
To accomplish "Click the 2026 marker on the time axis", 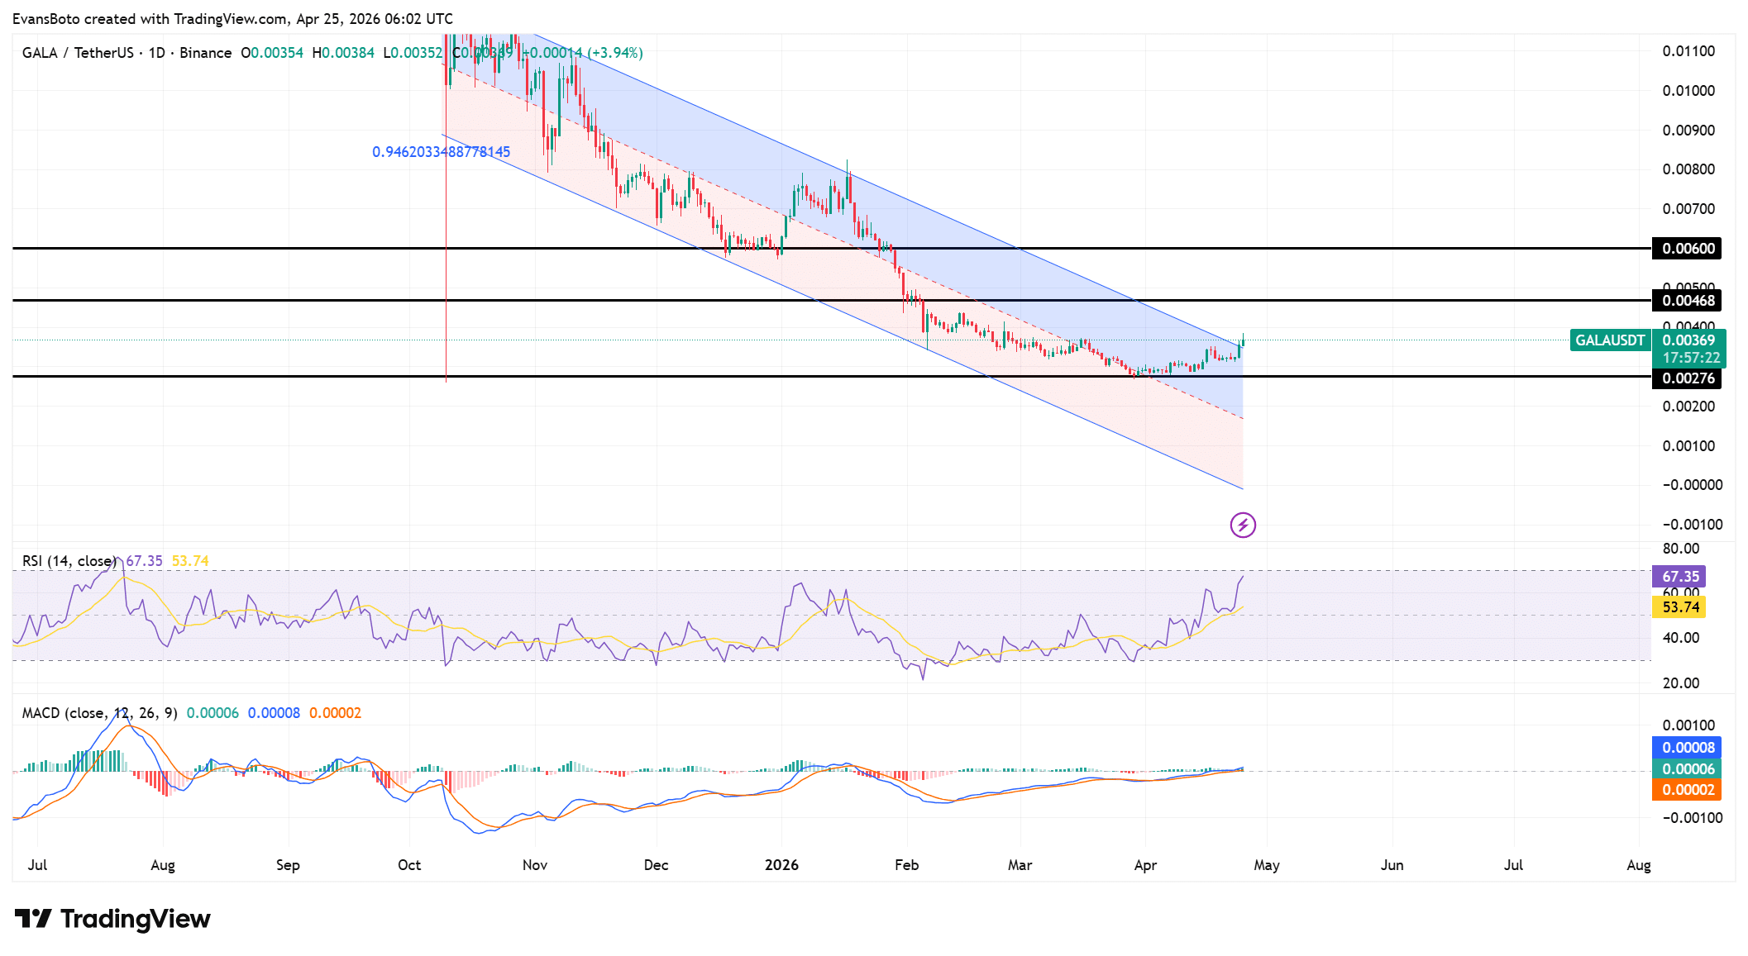I will [781, 864].
